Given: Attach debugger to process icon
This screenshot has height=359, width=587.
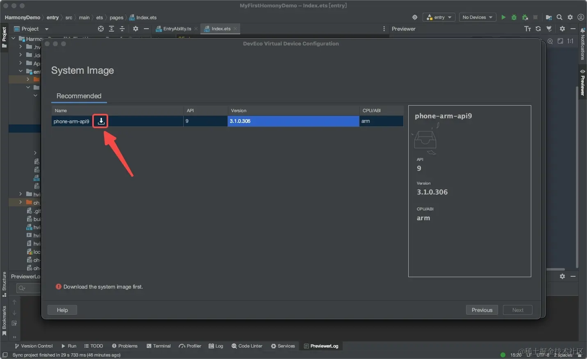Looking at the screenshot, I should click(x=525, y=17).
